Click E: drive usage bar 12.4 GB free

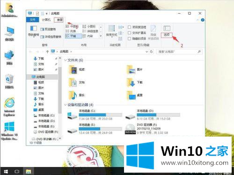[101, 129]
